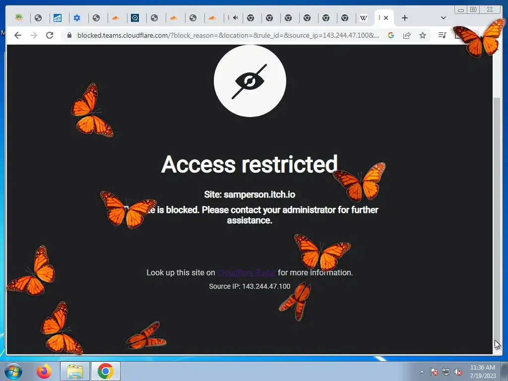Switch to the tab playing audio

pos(233,18)
